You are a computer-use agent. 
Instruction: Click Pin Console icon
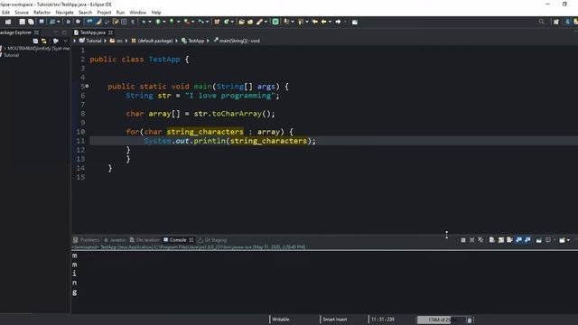[539, 240]
